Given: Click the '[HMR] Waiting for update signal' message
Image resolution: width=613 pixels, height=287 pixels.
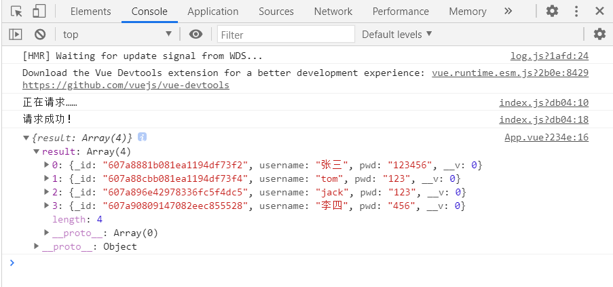Looking at the screenshot, I should point(143,56).
